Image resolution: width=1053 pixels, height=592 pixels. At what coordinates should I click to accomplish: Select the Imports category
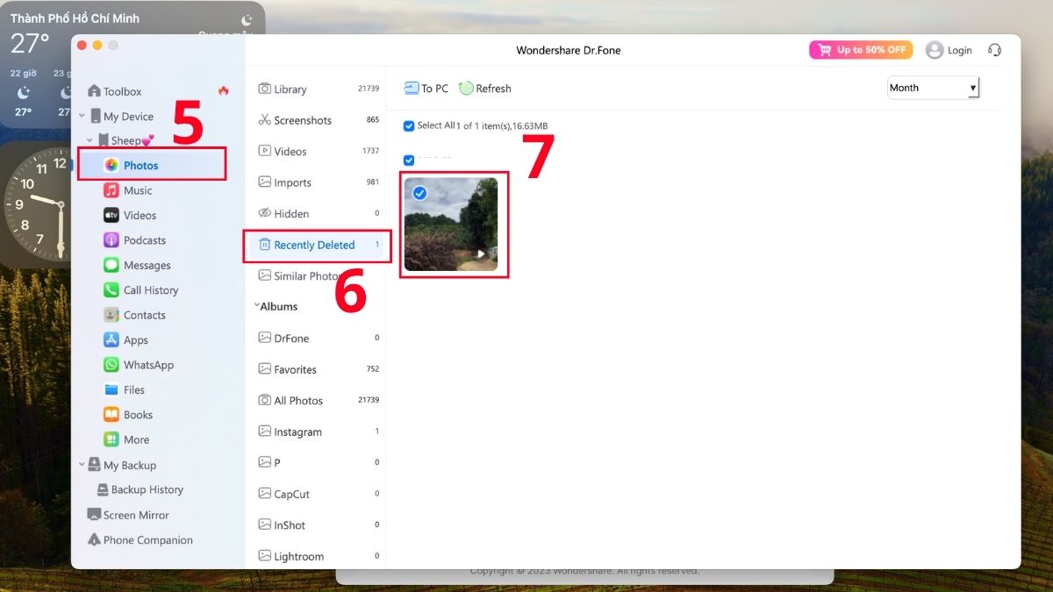(x=318, y=182)
